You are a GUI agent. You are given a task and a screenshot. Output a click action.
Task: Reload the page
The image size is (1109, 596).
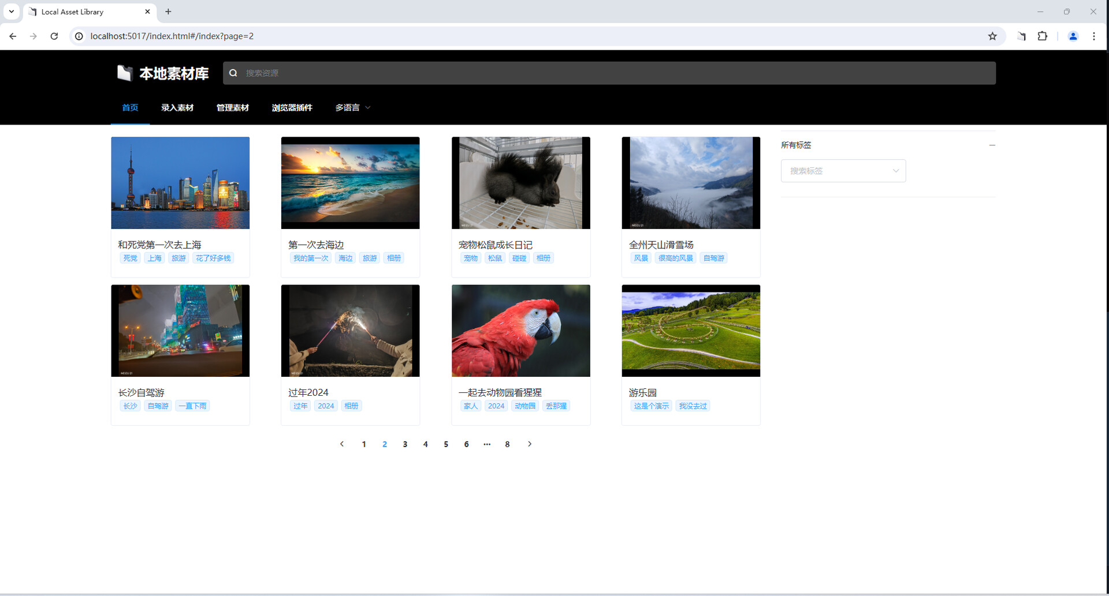tap(54, 36)
